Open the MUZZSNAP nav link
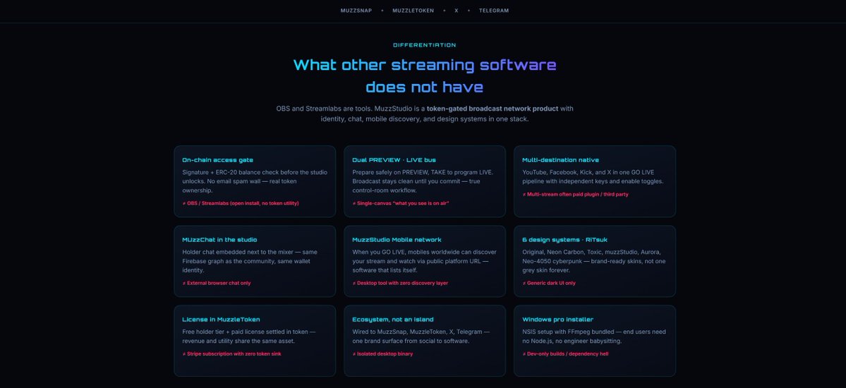This screenshot has width=846, height=388. click(356, 11)
